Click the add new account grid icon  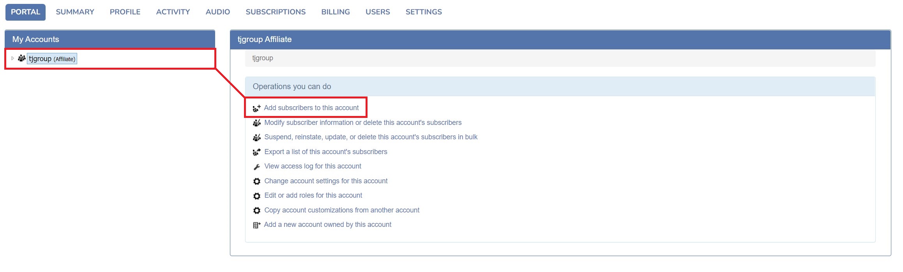click(256, 225)
